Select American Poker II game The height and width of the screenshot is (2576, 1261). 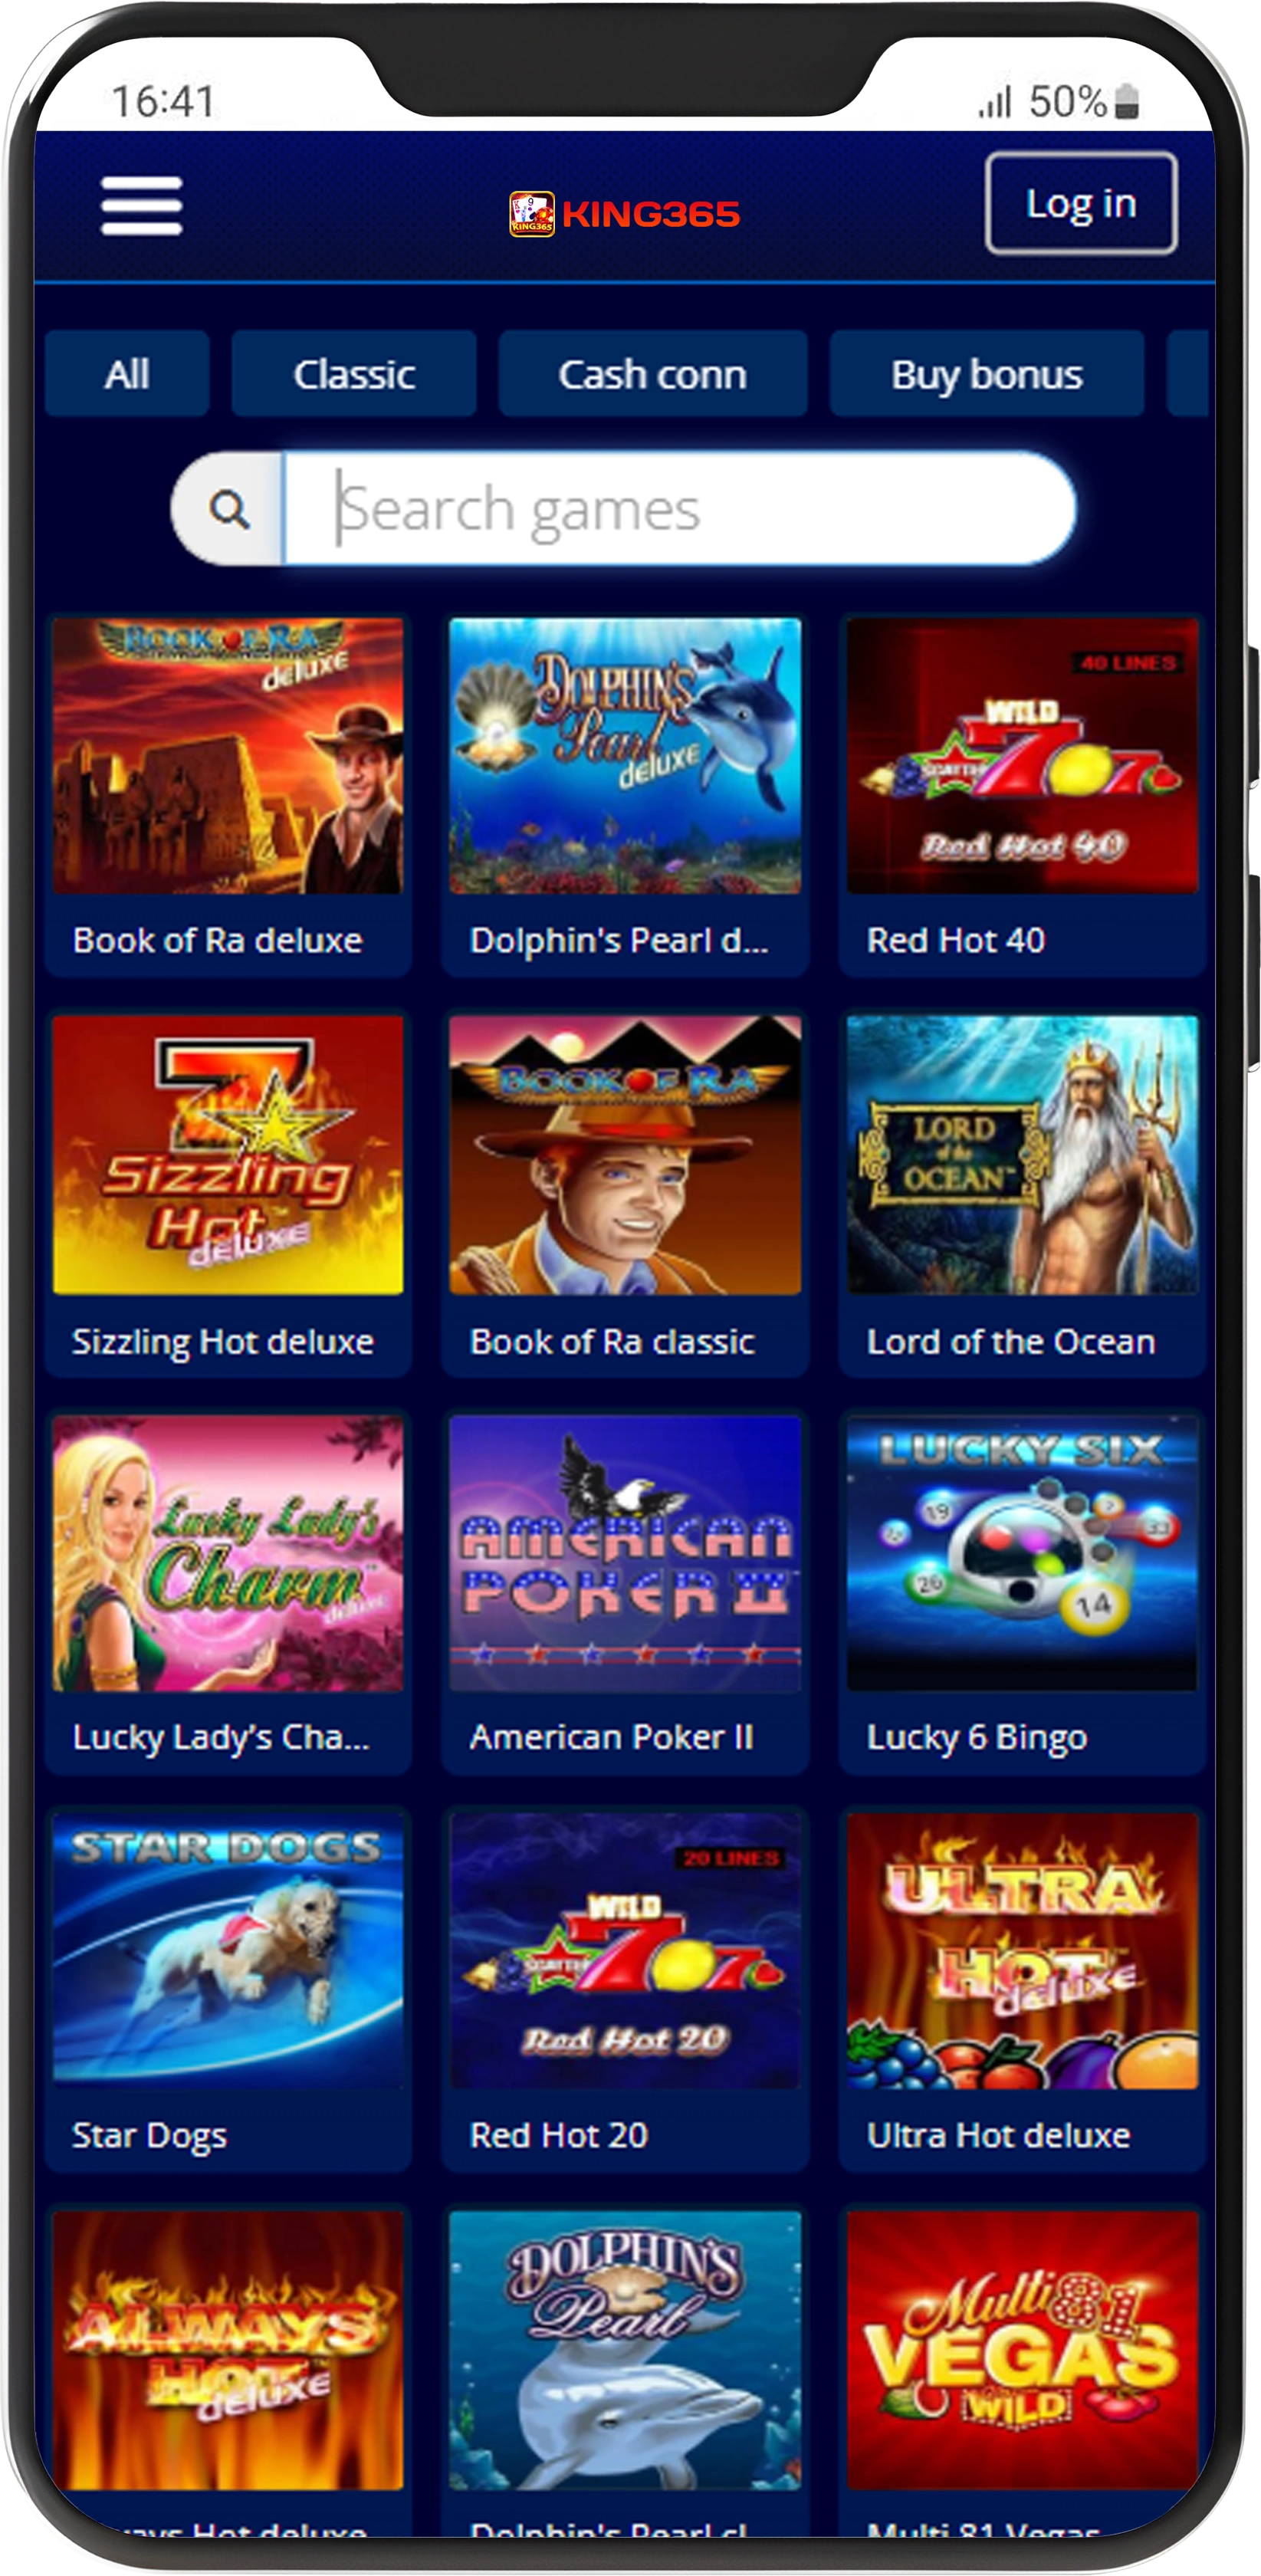pyautogui.click(x=625, y=1592)
